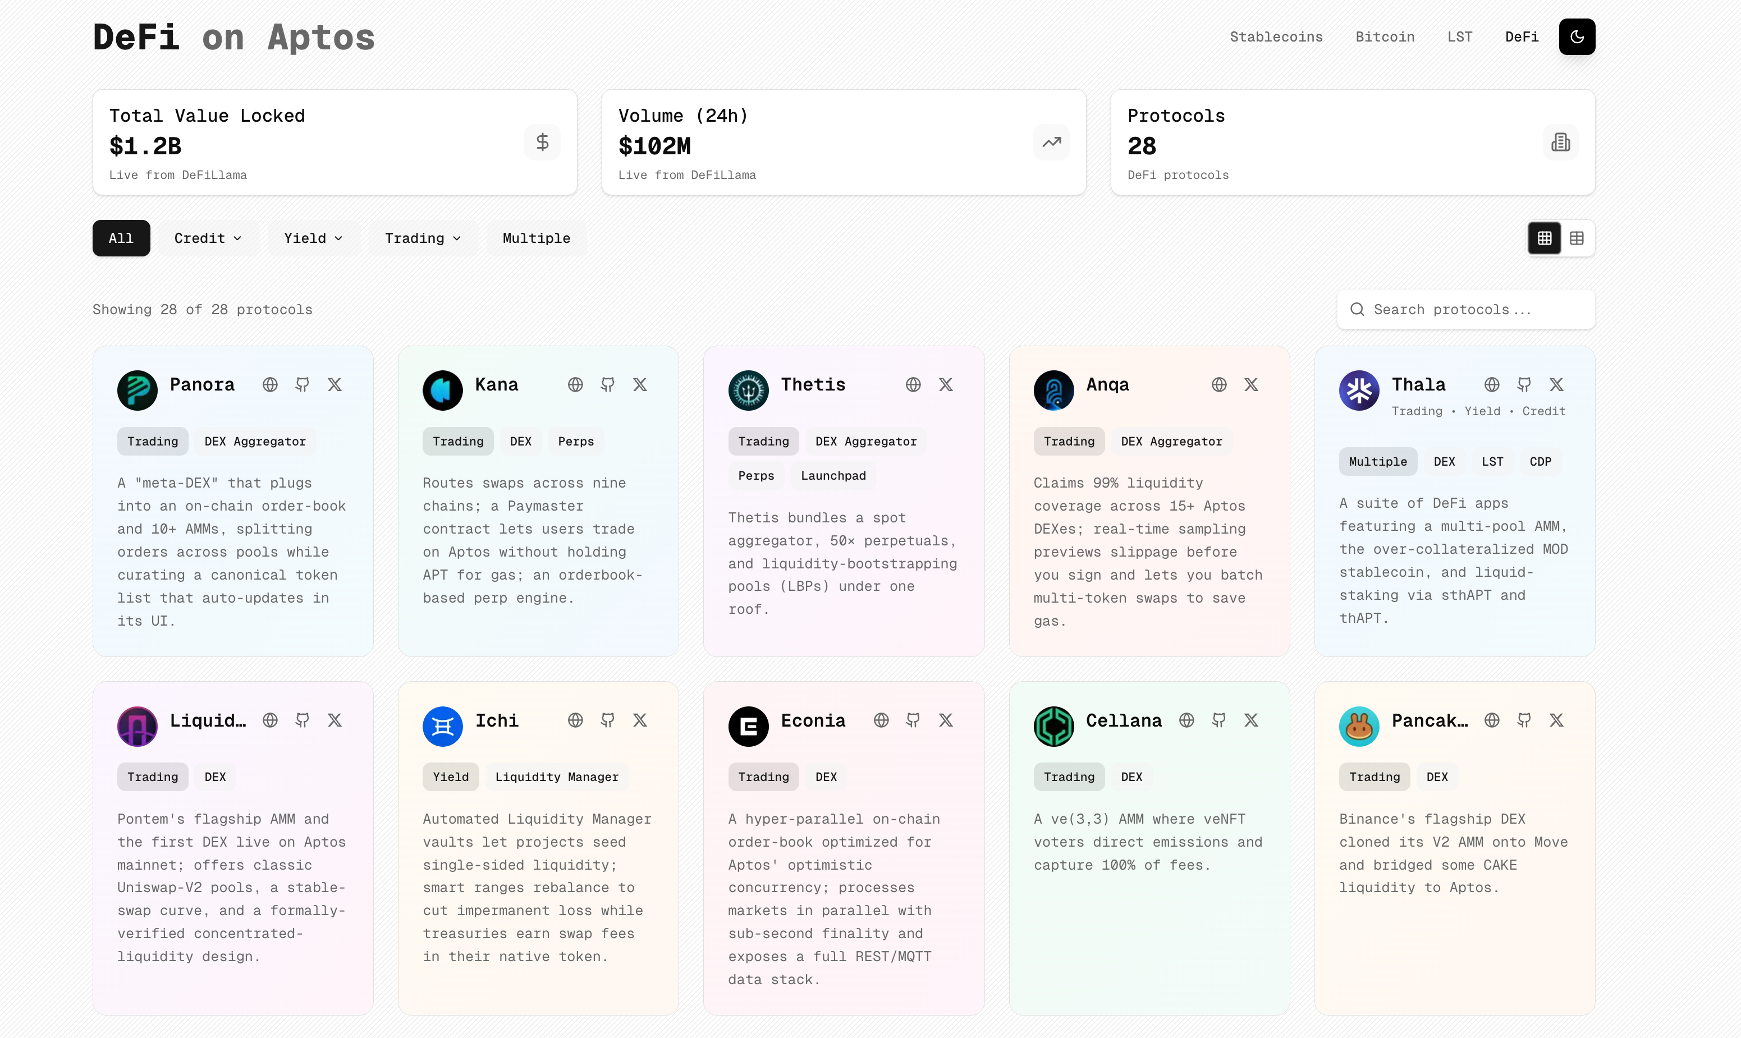Click the Kana logo thumbnail
The height and width of the screenshot is (1038, 1741).
442,391
